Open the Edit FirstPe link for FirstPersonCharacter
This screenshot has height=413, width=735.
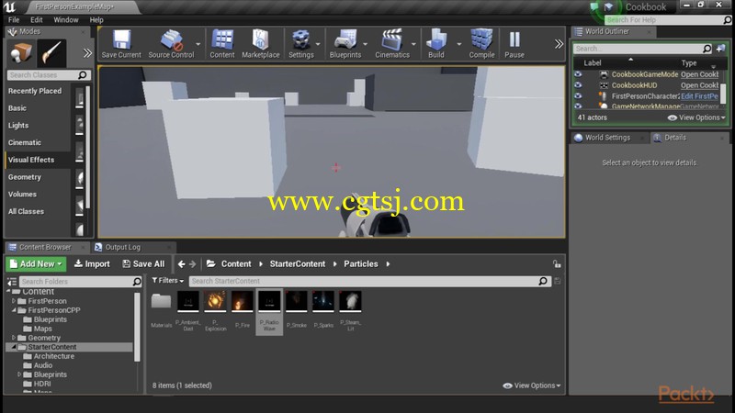(699, 96)
